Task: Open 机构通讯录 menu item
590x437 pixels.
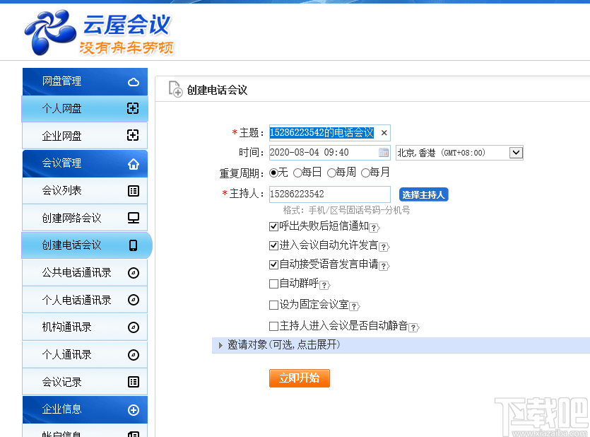Action: (x=85, y=327)
